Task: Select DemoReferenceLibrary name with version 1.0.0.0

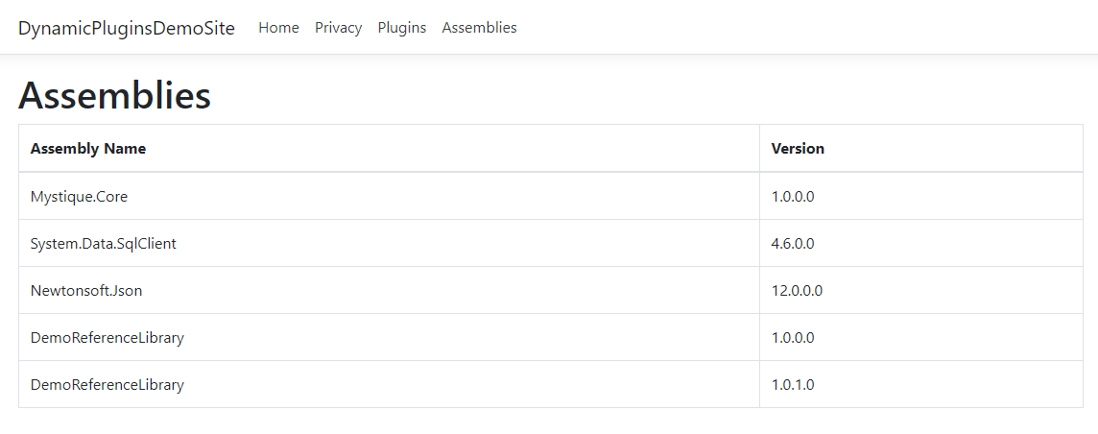Action: coord(107,337)
